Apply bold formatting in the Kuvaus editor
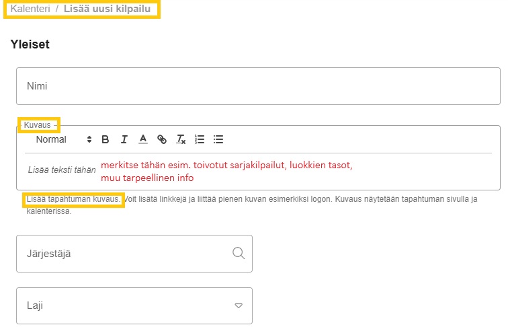The height and width of the screenshot is (327, 508). point(105,139)
